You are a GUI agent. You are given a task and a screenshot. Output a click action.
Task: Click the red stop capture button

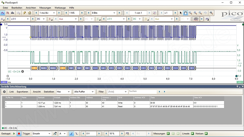click(x=19, y=134)
